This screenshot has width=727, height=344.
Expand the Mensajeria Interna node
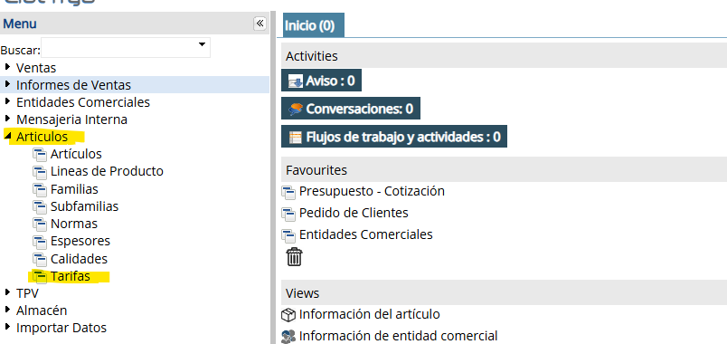[x=7, y=119]
